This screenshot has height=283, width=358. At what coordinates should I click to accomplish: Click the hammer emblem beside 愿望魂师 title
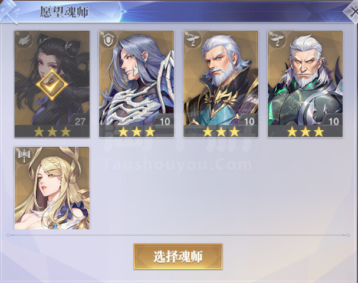[x=9, y=11]
